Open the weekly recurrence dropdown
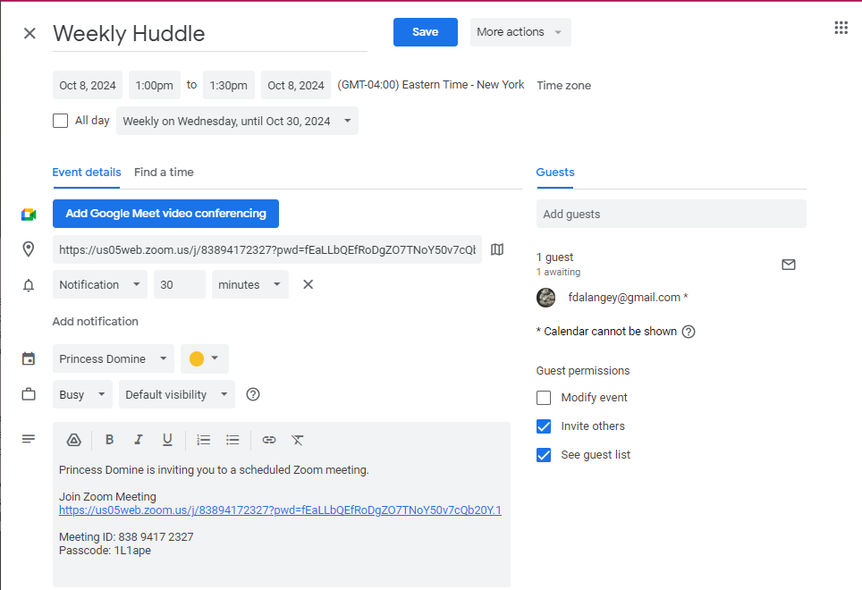 [237, 122]
